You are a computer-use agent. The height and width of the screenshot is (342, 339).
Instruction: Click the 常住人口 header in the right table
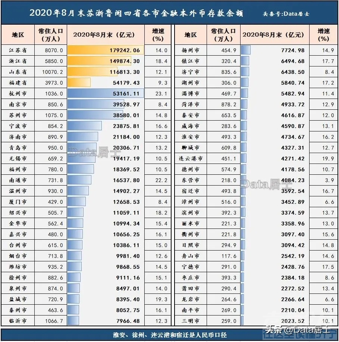click(223, 35)
